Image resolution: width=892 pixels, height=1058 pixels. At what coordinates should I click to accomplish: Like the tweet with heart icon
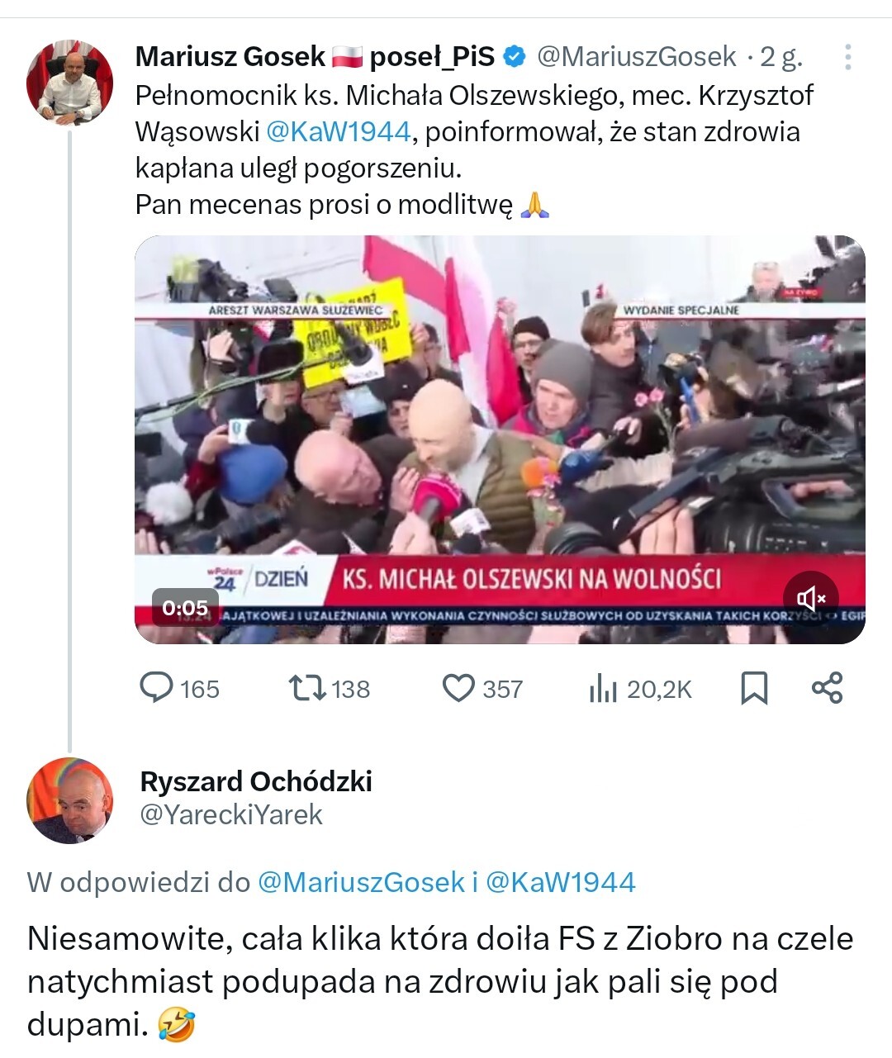pos(459,688)
